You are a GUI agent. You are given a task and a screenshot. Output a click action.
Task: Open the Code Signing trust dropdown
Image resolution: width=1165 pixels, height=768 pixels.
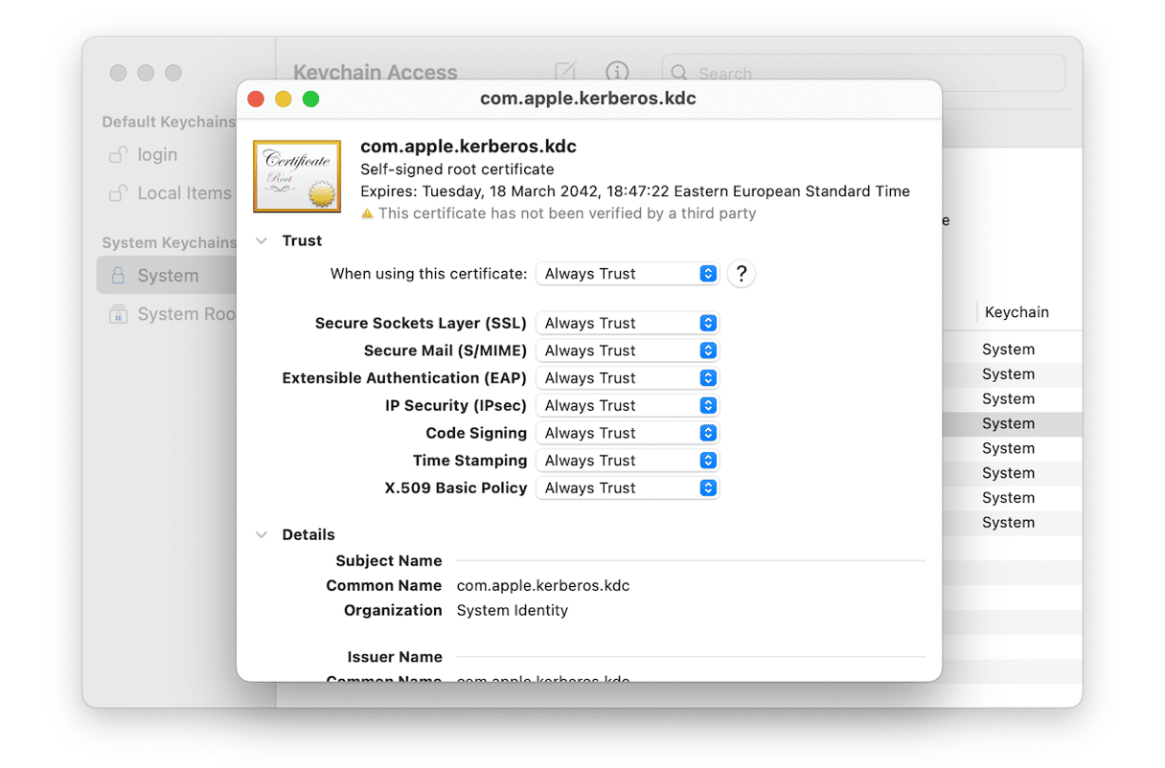point(627,433)
